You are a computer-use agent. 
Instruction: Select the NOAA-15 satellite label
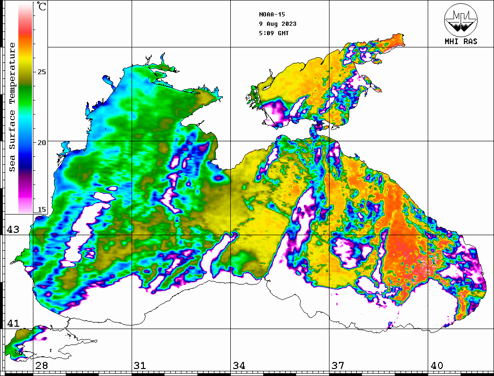click(x=272, y=15)
